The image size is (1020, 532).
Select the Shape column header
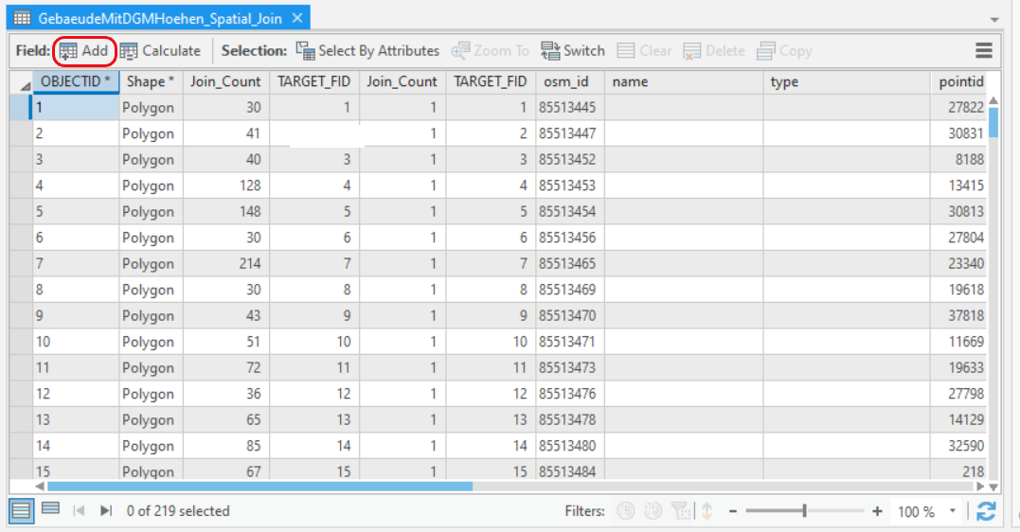[151, 82]
